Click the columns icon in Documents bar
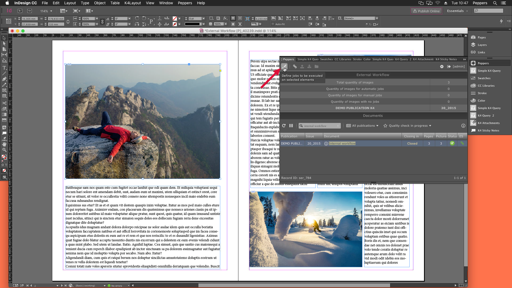Screen dimensions: 512x288 [x=291, y=126]
